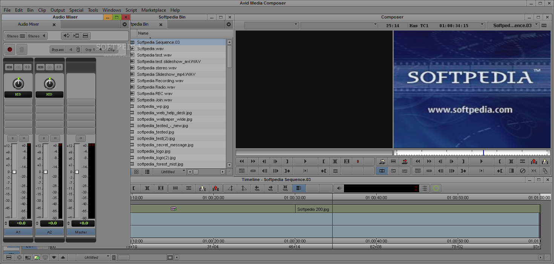Open the timeline view Untitled dropdown

(x=94, y=257)
